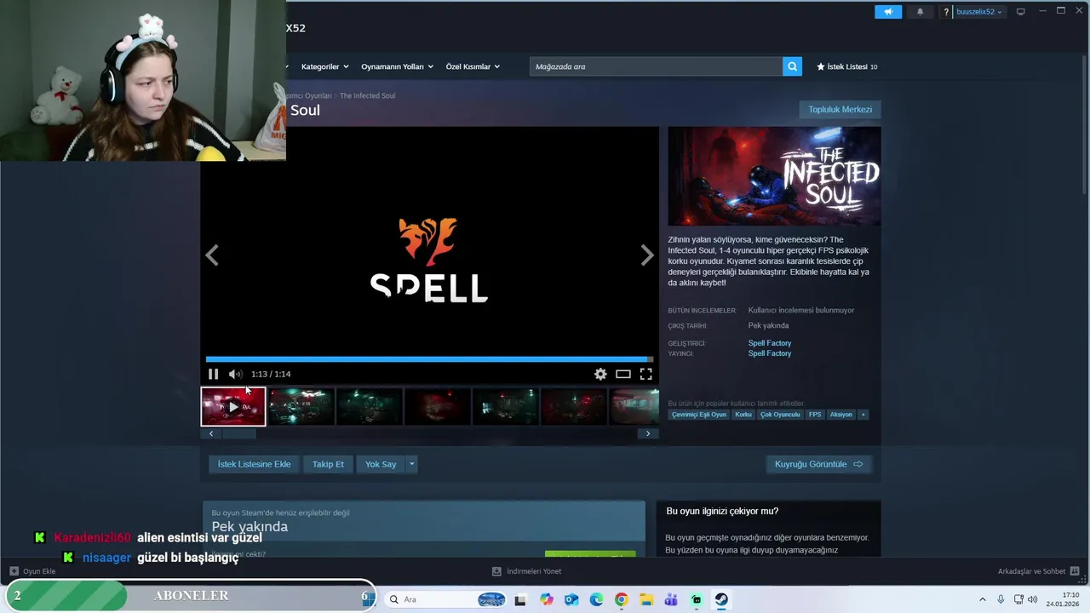Select the third media thumbnail
Screen dimensions: 1090x613
[x=370, y=406]
